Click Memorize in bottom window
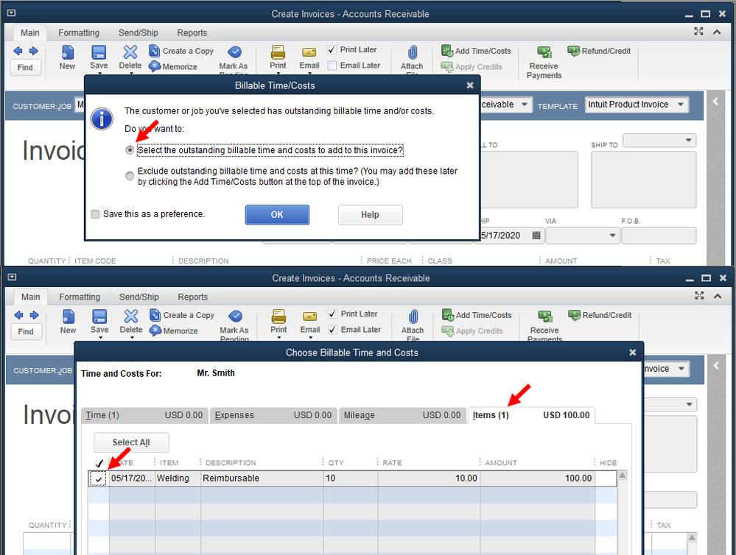 click(174, 330)
